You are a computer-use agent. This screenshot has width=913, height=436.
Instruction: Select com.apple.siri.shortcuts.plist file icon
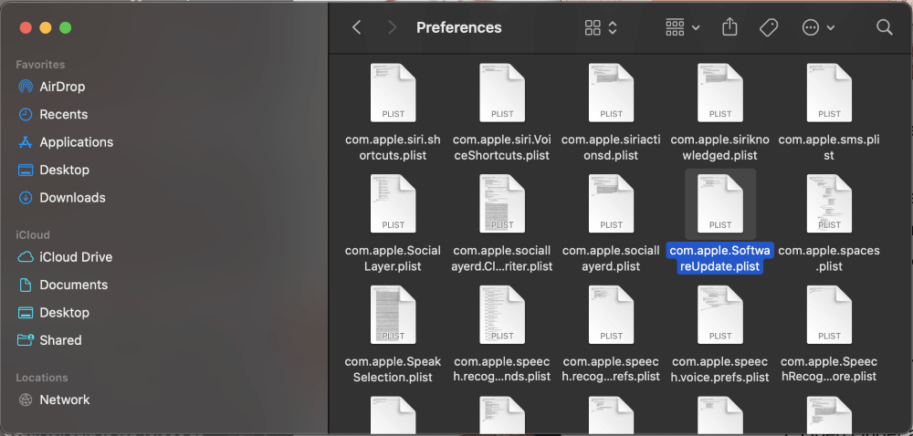(x=393, y=93)
